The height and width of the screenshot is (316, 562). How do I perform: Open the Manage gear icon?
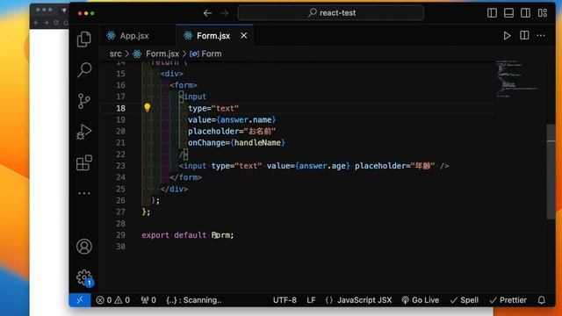point(84,277)
